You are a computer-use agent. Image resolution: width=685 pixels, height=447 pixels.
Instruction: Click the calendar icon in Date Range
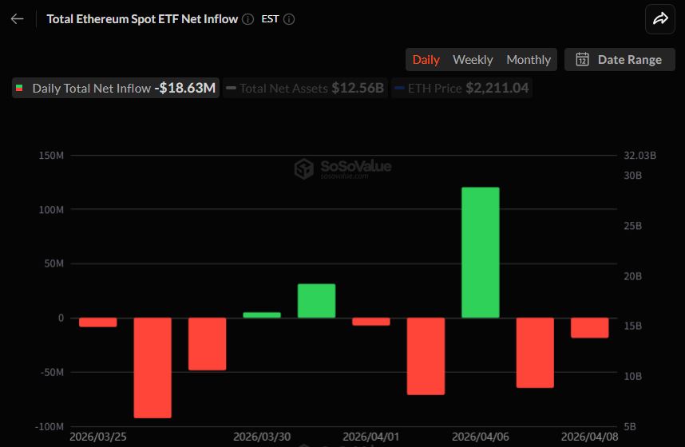[582, 60]
